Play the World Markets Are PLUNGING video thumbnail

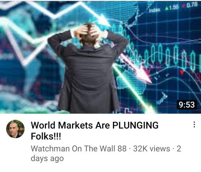100,57
